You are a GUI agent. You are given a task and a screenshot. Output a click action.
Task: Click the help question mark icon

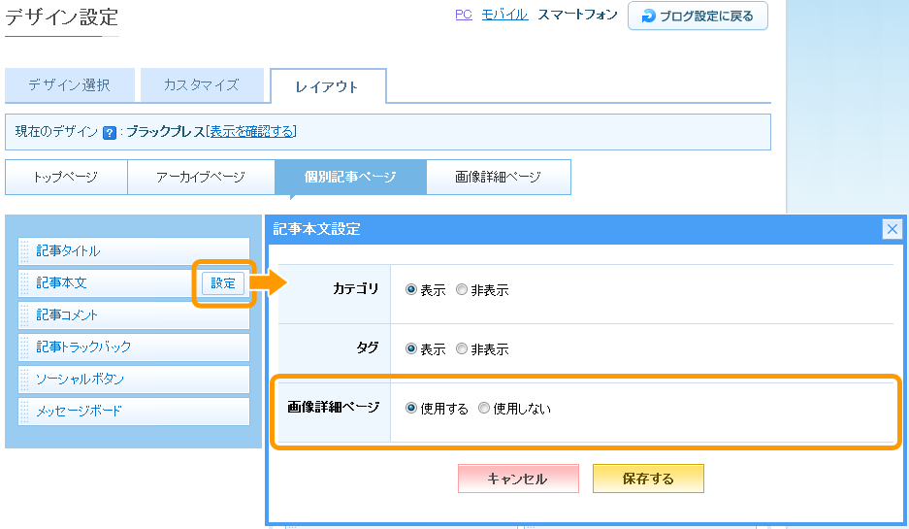click(x=110, y=132)
